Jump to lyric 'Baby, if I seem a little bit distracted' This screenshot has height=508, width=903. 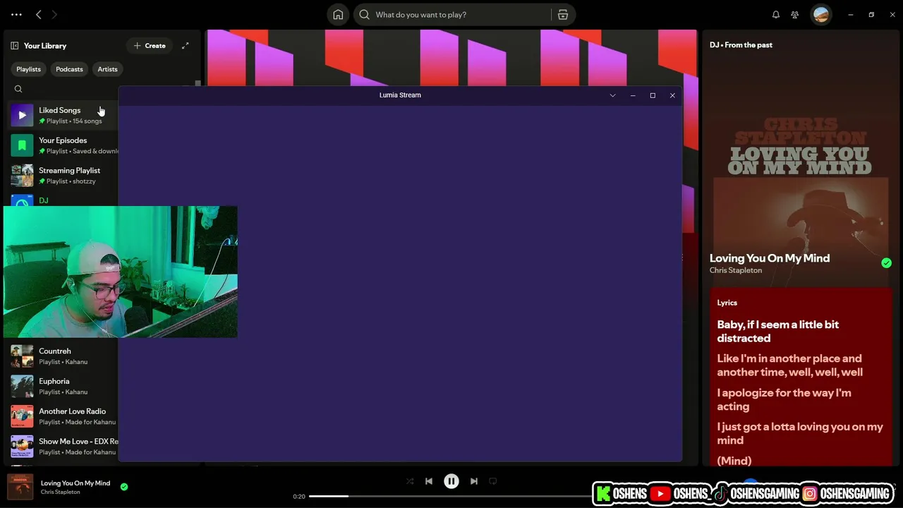778,332
